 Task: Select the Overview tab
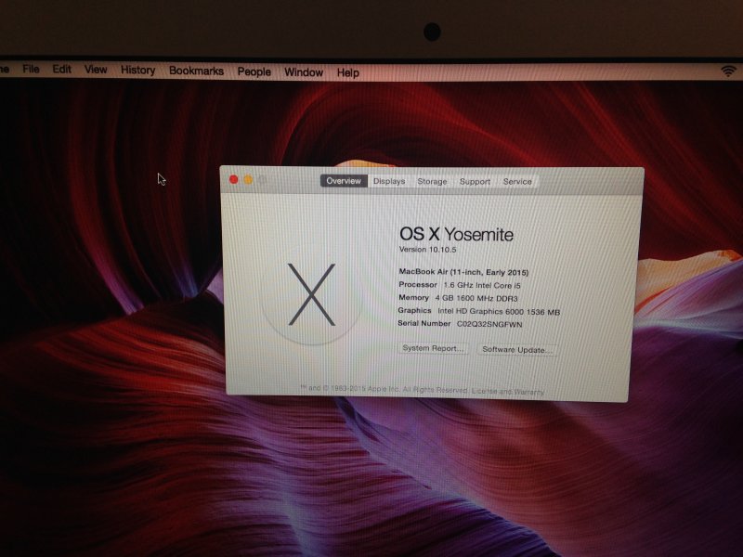tap(344, 181)
